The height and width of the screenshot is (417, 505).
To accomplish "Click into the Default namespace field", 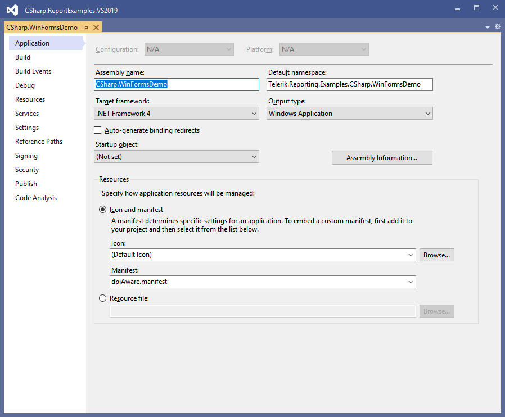I will coord(349,84).
